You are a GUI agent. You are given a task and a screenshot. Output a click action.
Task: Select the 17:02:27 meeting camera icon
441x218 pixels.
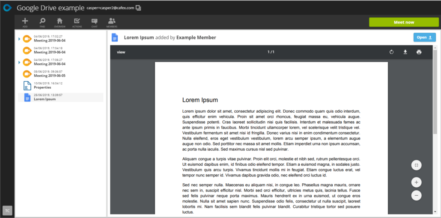pos(27,39)
